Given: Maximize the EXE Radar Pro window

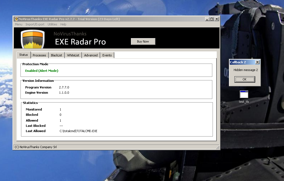Looking at the screenshot, I should tap(211, 19).
